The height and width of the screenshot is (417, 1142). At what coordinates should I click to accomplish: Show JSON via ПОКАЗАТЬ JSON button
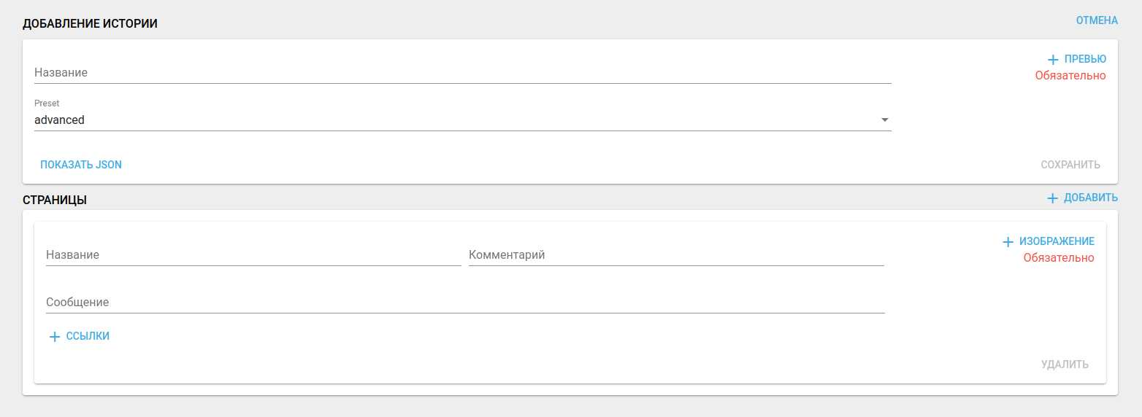(x=81, y=165)
